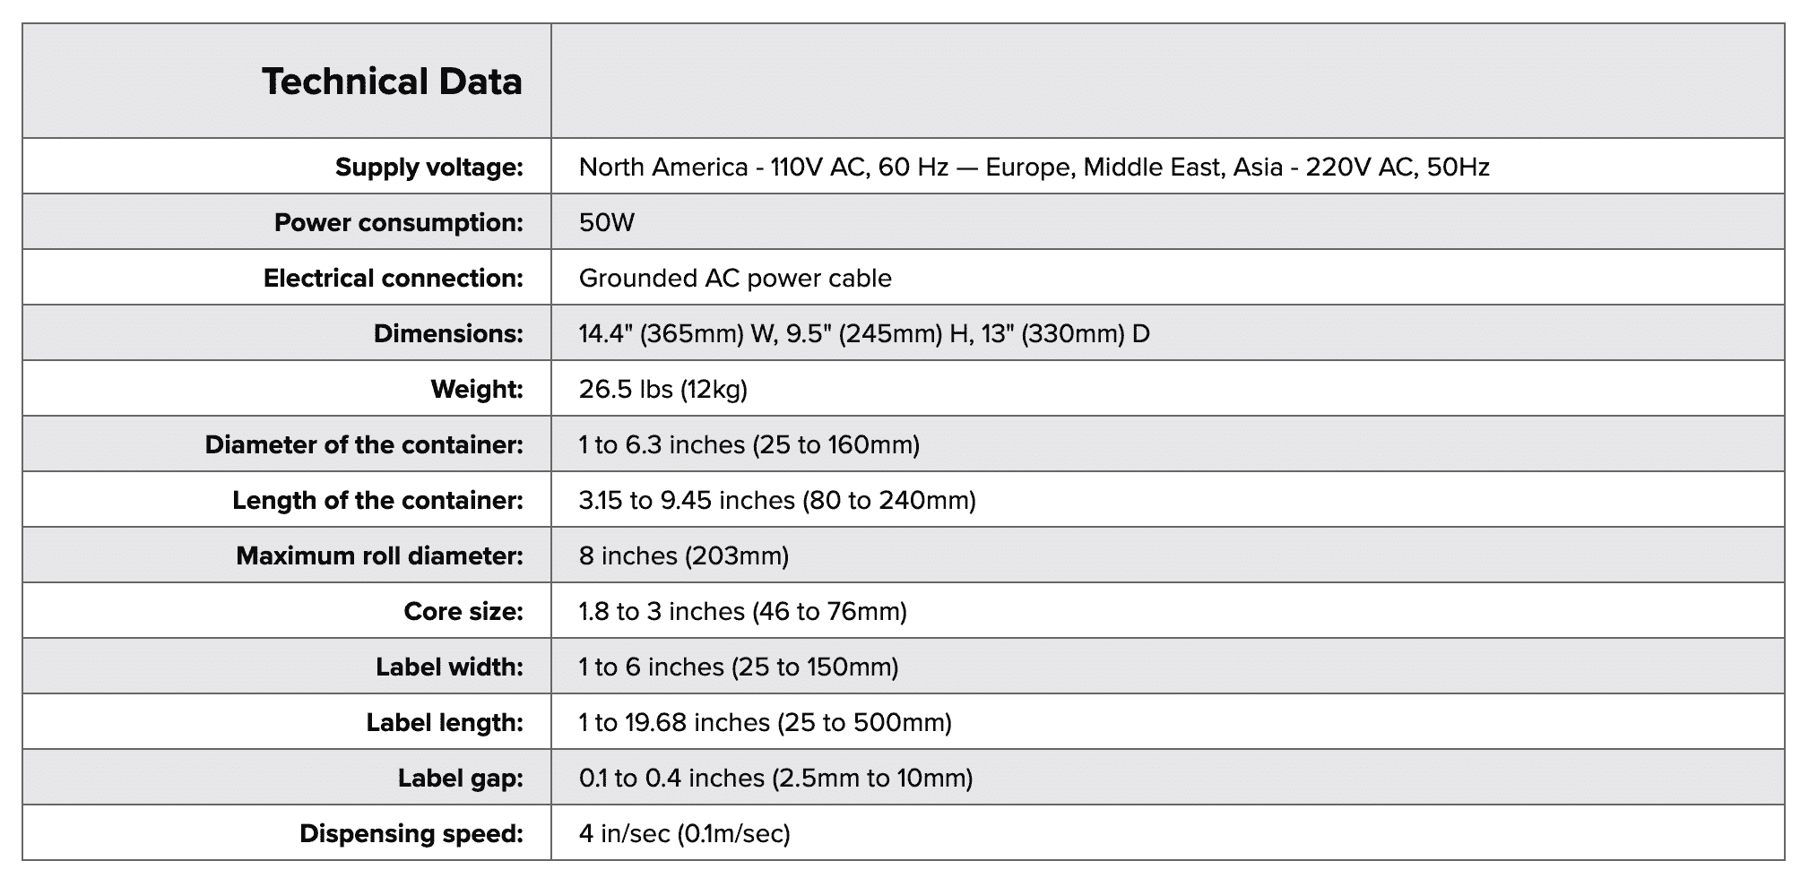Click the 14.4" (365mm) W dimensions value

(x=864, y=334)
